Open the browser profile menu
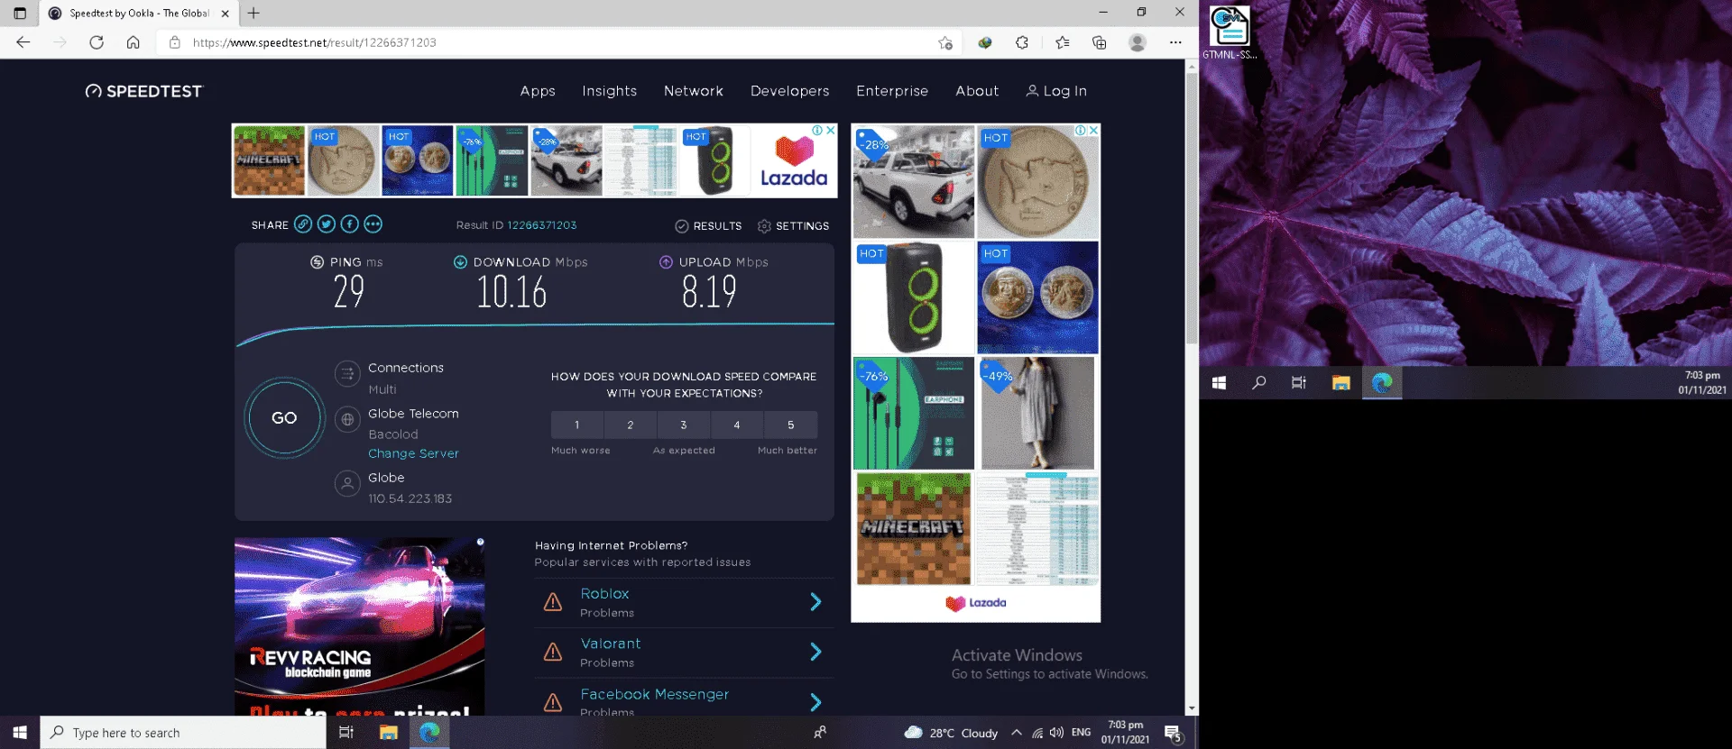1732x749 pixels. pos(1138,42)
